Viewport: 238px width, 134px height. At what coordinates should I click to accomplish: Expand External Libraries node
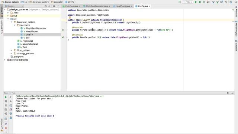coord(5,60)
